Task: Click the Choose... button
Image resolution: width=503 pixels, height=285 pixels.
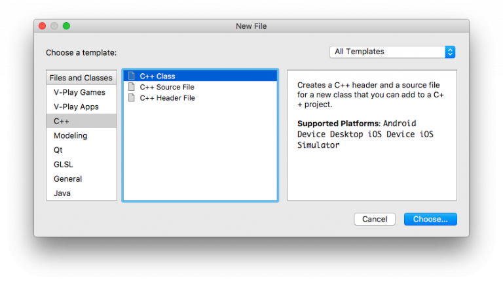Action: 430,219
